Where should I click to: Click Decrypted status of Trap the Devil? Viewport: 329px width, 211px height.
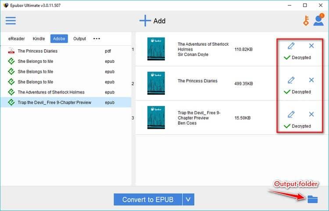click(x=297, y=126)
